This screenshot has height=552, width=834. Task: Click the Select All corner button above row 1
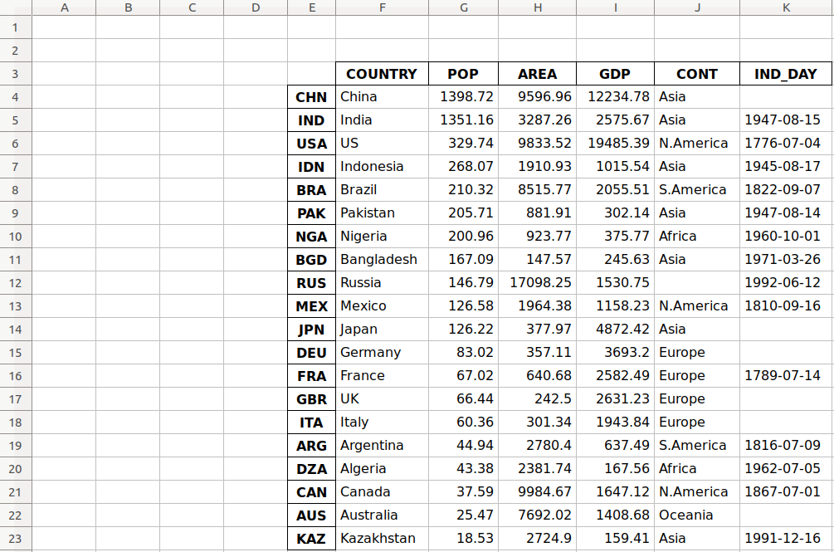click(15, 7)
